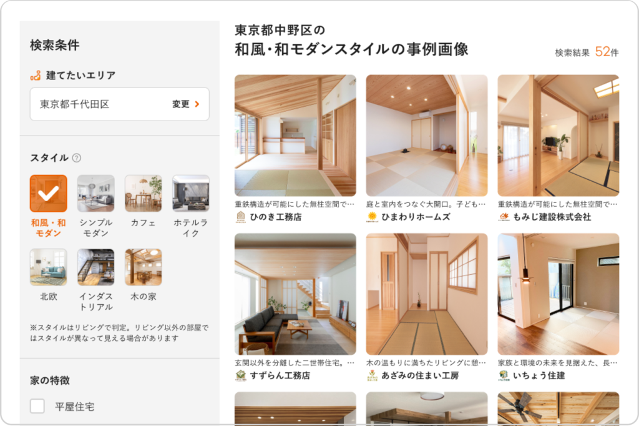Select the シンプルモダン style tile
The width and height of the screenshot is (639, 426).
click(x=95, y=194)
